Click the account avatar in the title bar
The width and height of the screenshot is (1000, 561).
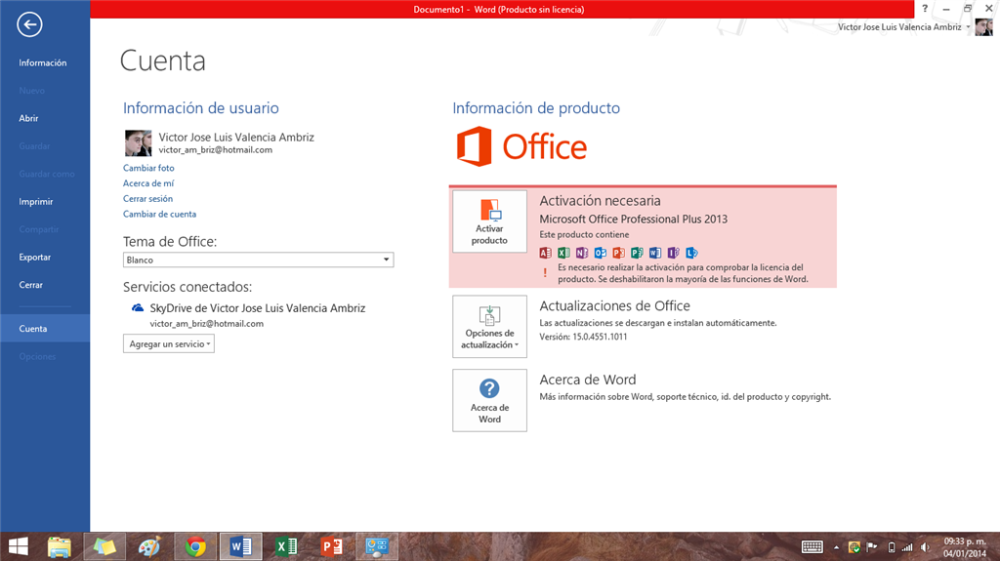[x=983, y=26]
